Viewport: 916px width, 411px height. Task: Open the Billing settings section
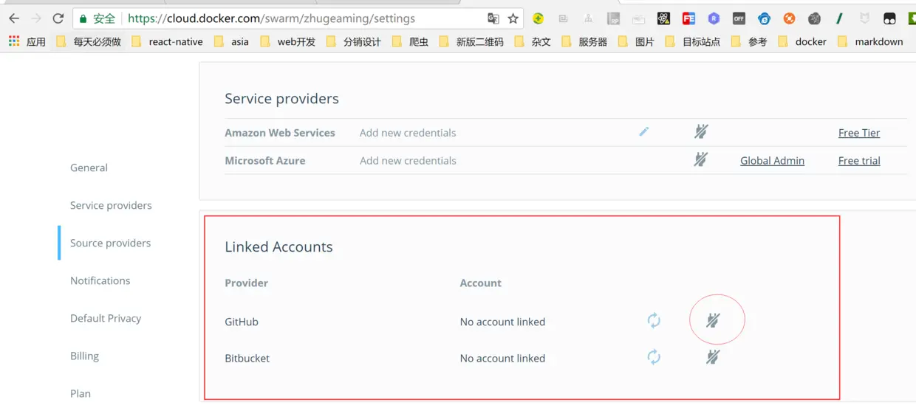84,356
